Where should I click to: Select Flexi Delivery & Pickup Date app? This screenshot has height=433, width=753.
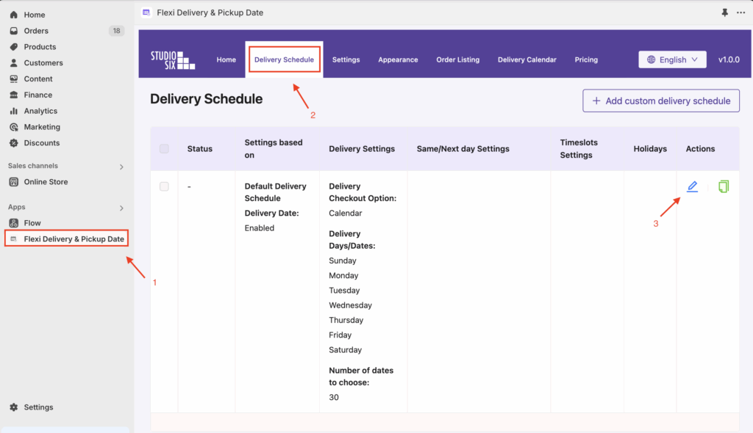74,239
